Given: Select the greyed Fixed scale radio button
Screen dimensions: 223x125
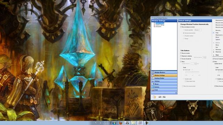Looking at the screenshot, I should tap(184, 70).
